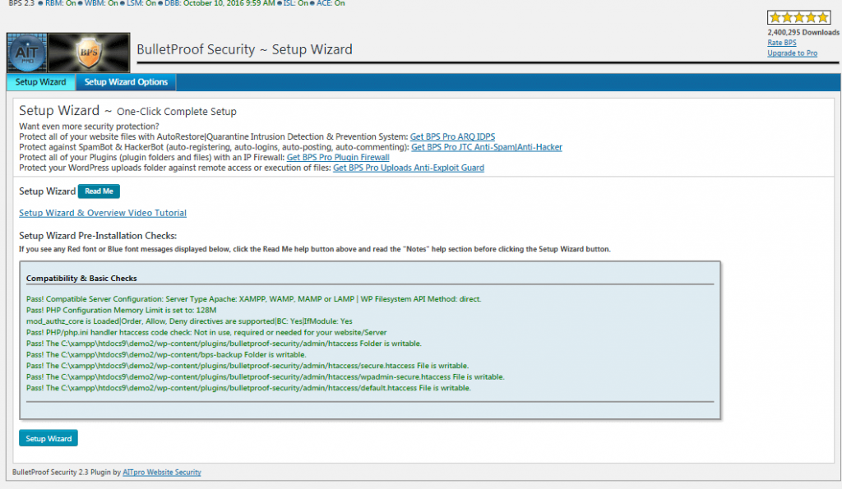Open the Setup Wizard Options tab
The height and width of the screenshot is (489, 842).
pyautogui.click(x=126, y=82)
